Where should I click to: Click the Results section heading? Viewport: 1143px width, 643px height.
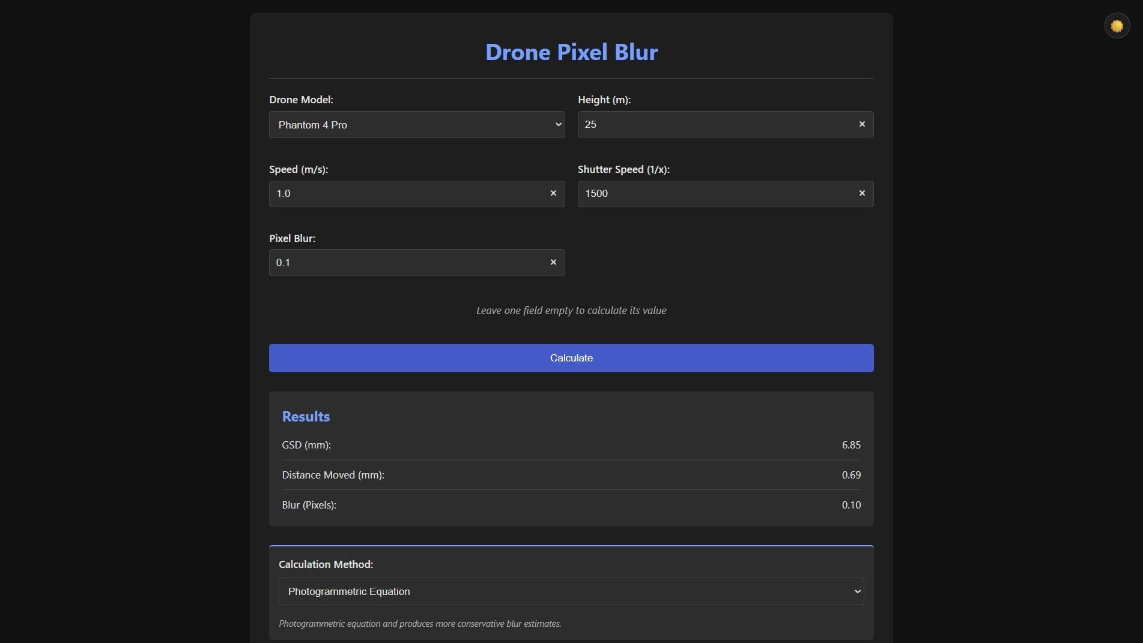coord(306,416)
